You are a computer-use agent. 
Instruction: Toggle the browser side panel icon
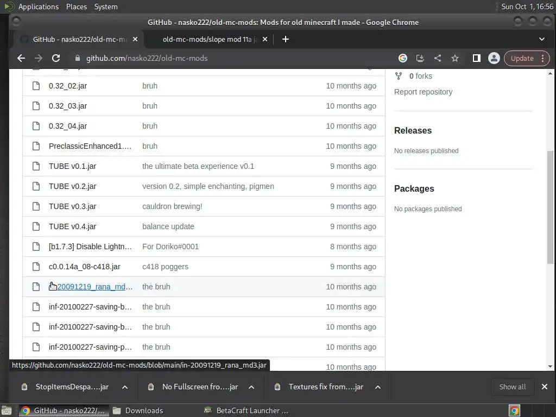477,59
